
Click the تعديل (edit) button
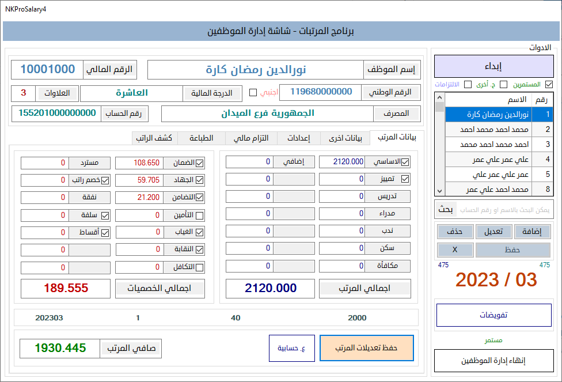click(x=493, y=232)
